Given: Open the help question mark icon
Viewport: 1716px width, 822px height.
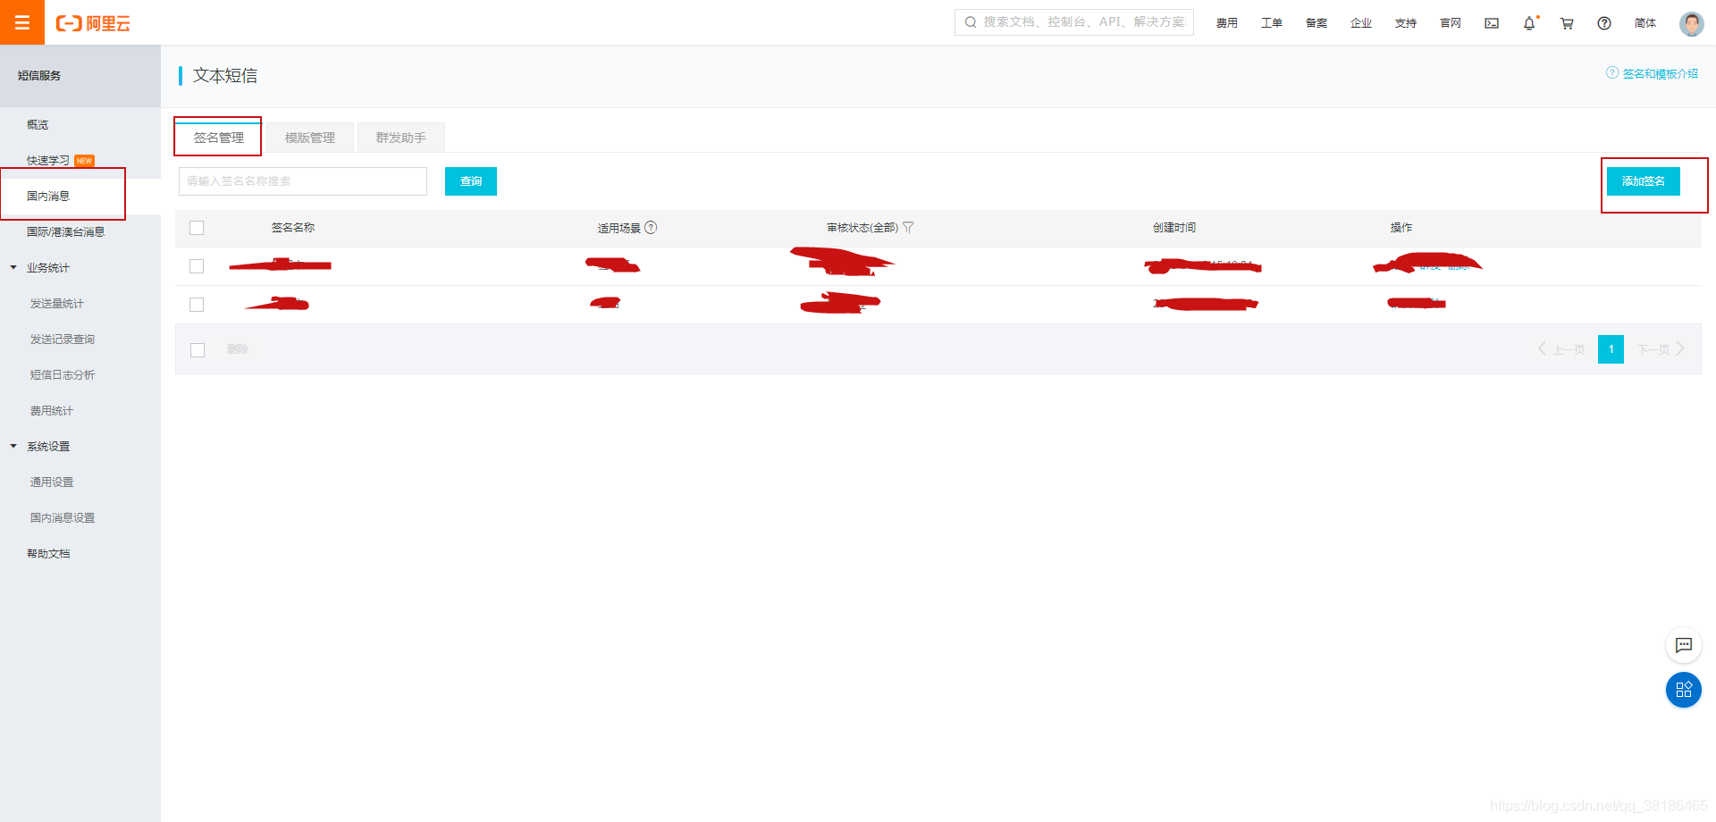Looking at the screenshot, I should point(1603,23).
